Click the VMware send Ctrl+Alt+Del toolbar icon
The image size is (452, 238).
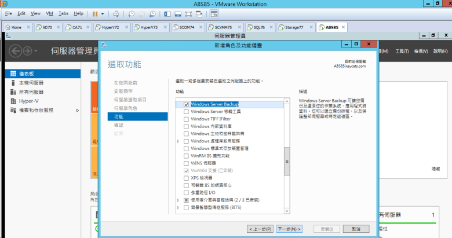[x=116, y=13]
